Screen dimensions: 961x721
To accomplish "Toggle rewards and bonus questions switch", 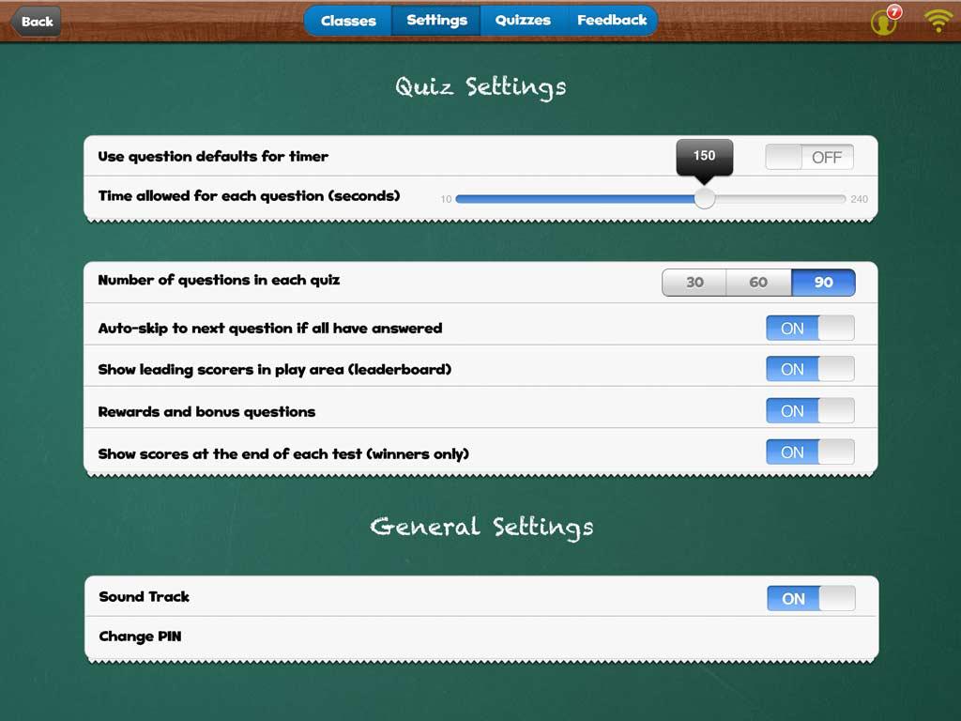I will click(x=810, y=411).
